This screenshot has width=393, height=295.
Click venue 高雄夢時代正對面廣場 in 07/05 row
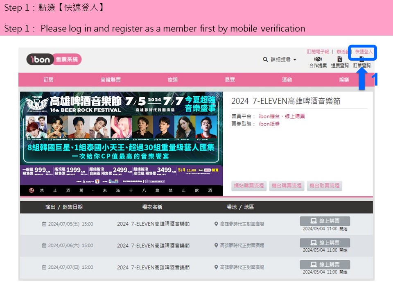click(242, 224)
